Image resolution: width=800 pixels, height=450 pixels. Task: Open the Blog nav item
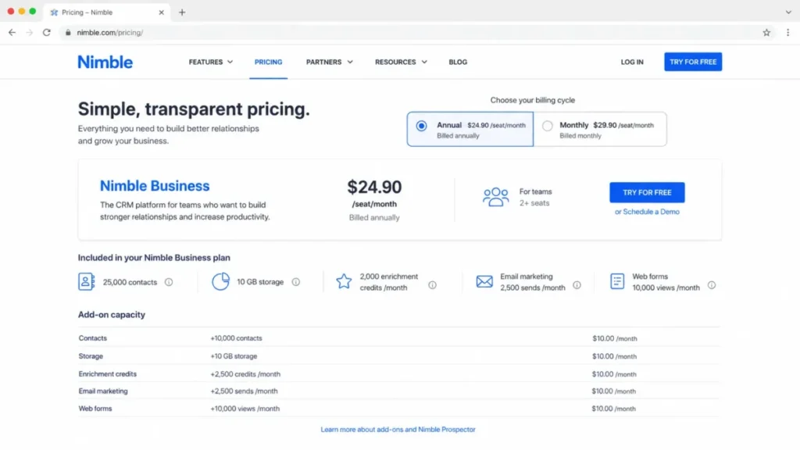(458, 62)
